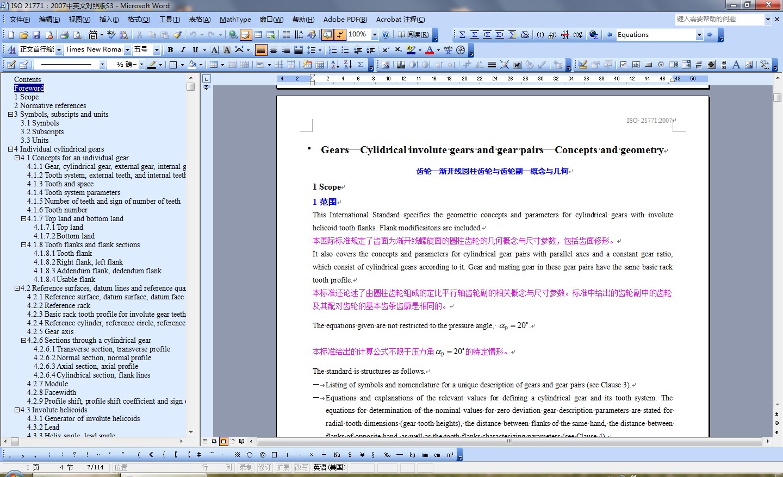Print the document using the printer icon

click(65, 35)
